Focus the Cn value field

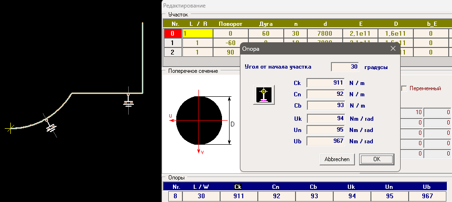(326, 94)
